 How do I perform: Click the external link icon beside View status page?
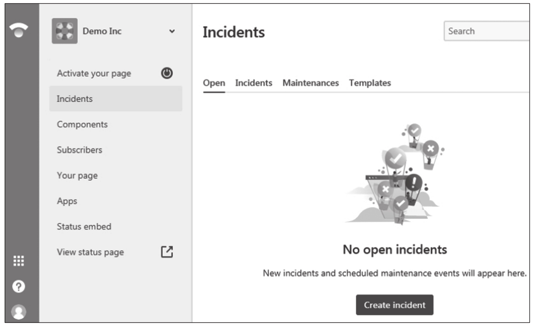point(167,252)
